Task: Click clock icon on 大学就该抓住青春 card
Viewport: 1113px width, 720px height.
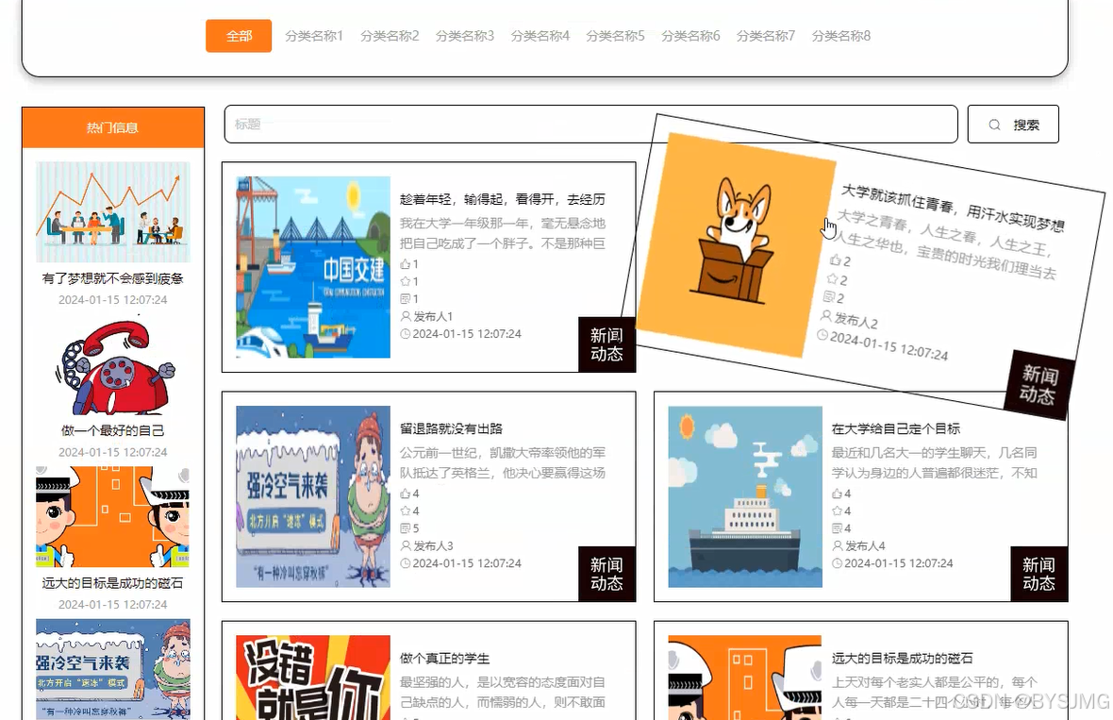Action: click(x=822, y=334)
